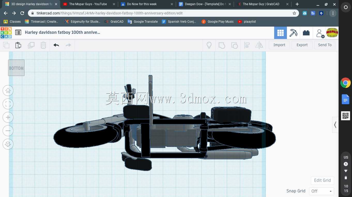The height and width of the screenshot is (197, 352).
Task: Open Edgenuity for Students bookmark
Action: tap(82, 22)
